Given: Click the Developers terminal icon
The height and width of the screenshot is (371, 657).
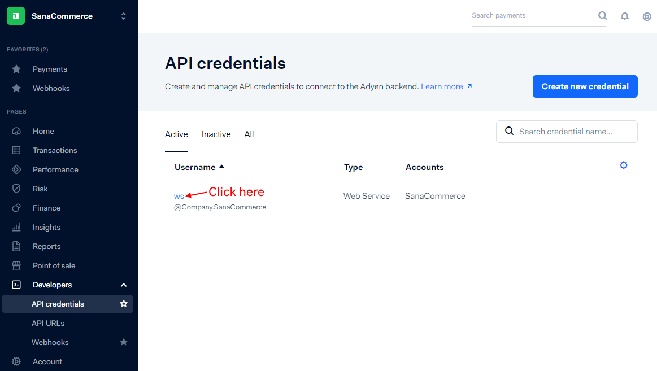Looking at the screenshot, I should [16, 285].
